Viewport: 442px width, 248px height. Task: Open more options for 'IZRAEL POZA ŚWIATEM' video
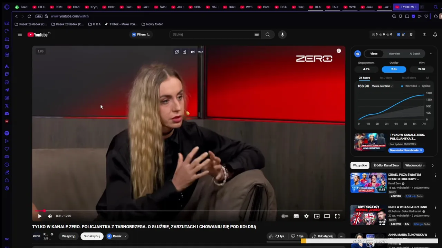pos(435,175)
